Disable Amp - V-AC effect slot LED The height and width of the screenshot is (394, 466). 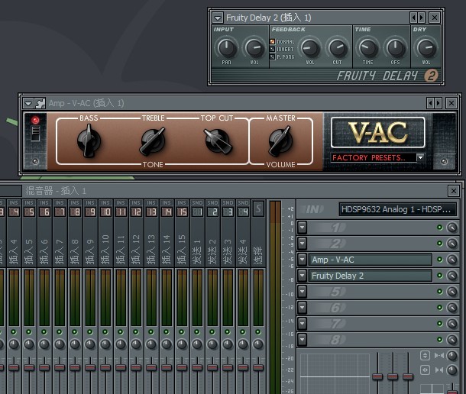tap(439, 260)
